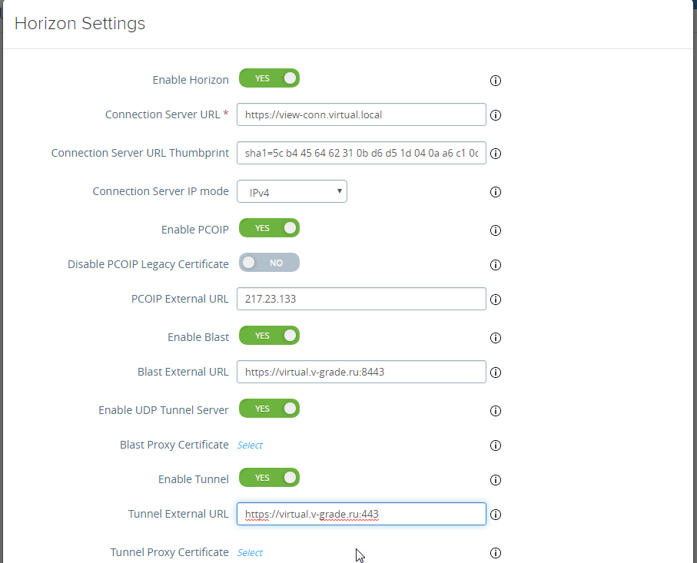Screen dimensions: 697x563
Task: Click Select link for Tunnel Proxy Certificate
Action: coord(250,553)
